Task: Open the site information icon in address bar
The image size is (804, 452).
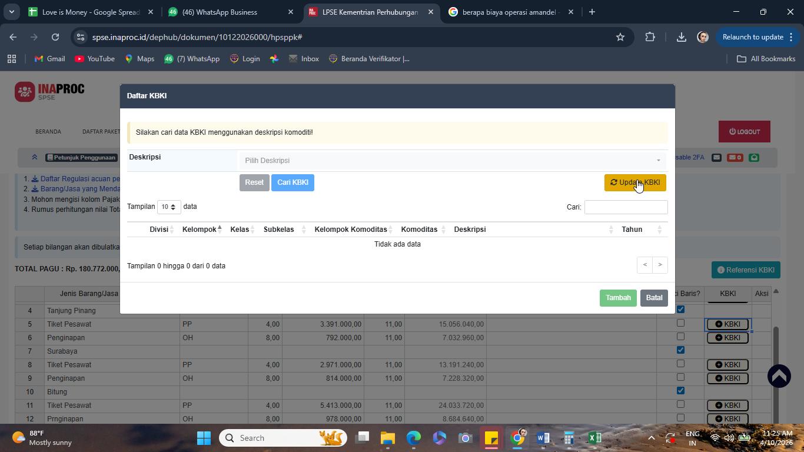Action: (81, 37)
